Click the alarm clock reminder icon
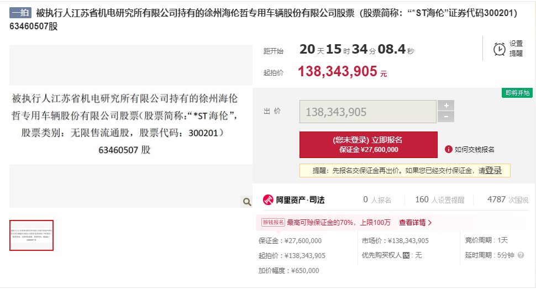Image resolution: width=536 pixels, height=289 pixels. [499, 49]
